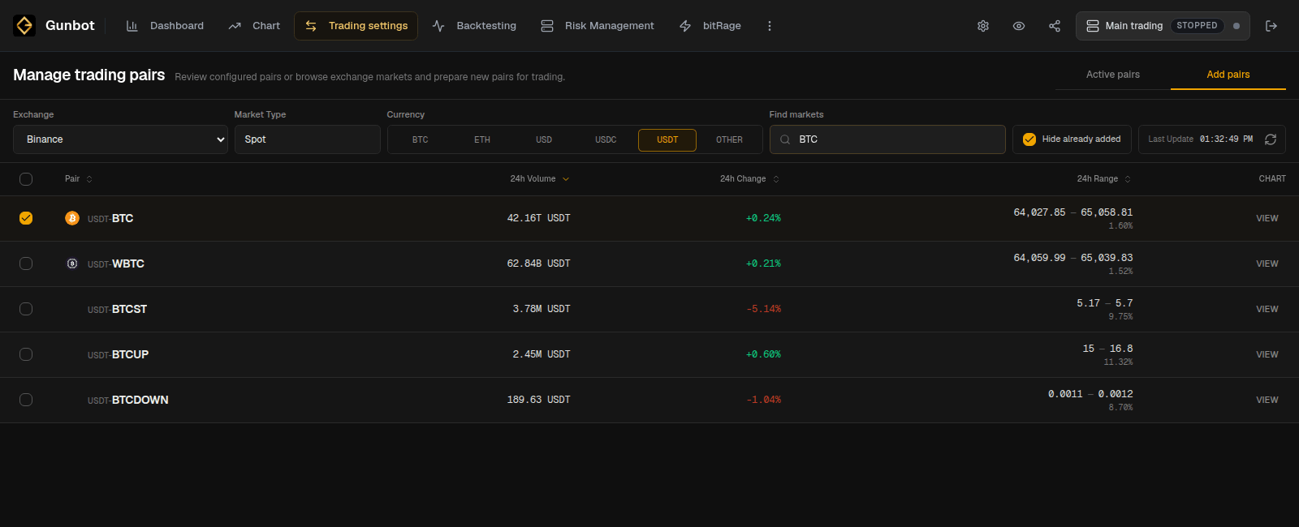
Task: Click the Bitcoin coin icon in USDT-BTC row
Action: 72,218
